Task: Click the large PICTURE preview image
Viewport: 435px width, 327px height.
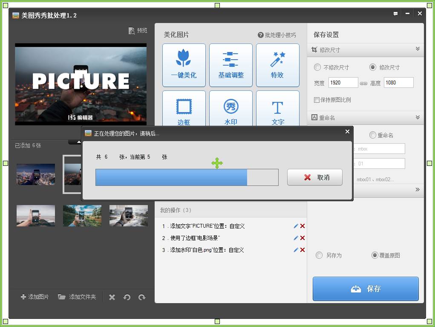Action: (x=81, y=84)
